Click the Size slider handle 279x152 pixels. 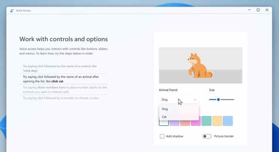[218, 99]
